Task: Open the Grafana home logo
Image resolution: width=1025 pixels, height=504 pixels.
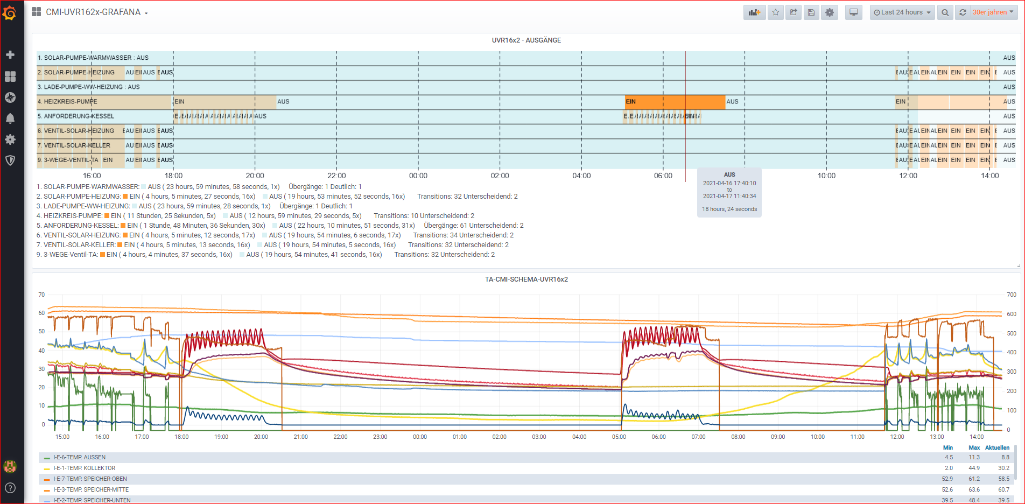Action: pos(10,12)
